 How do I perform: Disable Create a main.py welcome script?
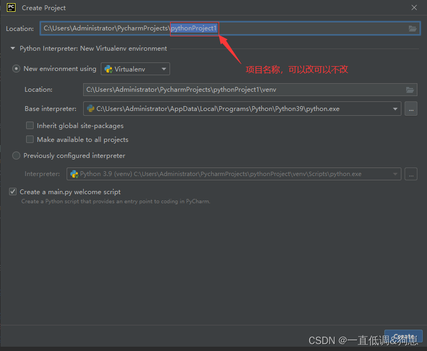pos(12,191)
